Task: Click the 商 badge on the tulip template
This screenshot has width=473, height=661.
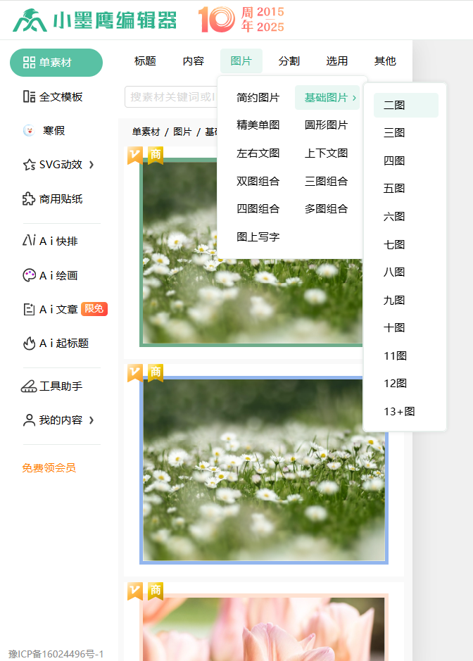Action: 156,591
